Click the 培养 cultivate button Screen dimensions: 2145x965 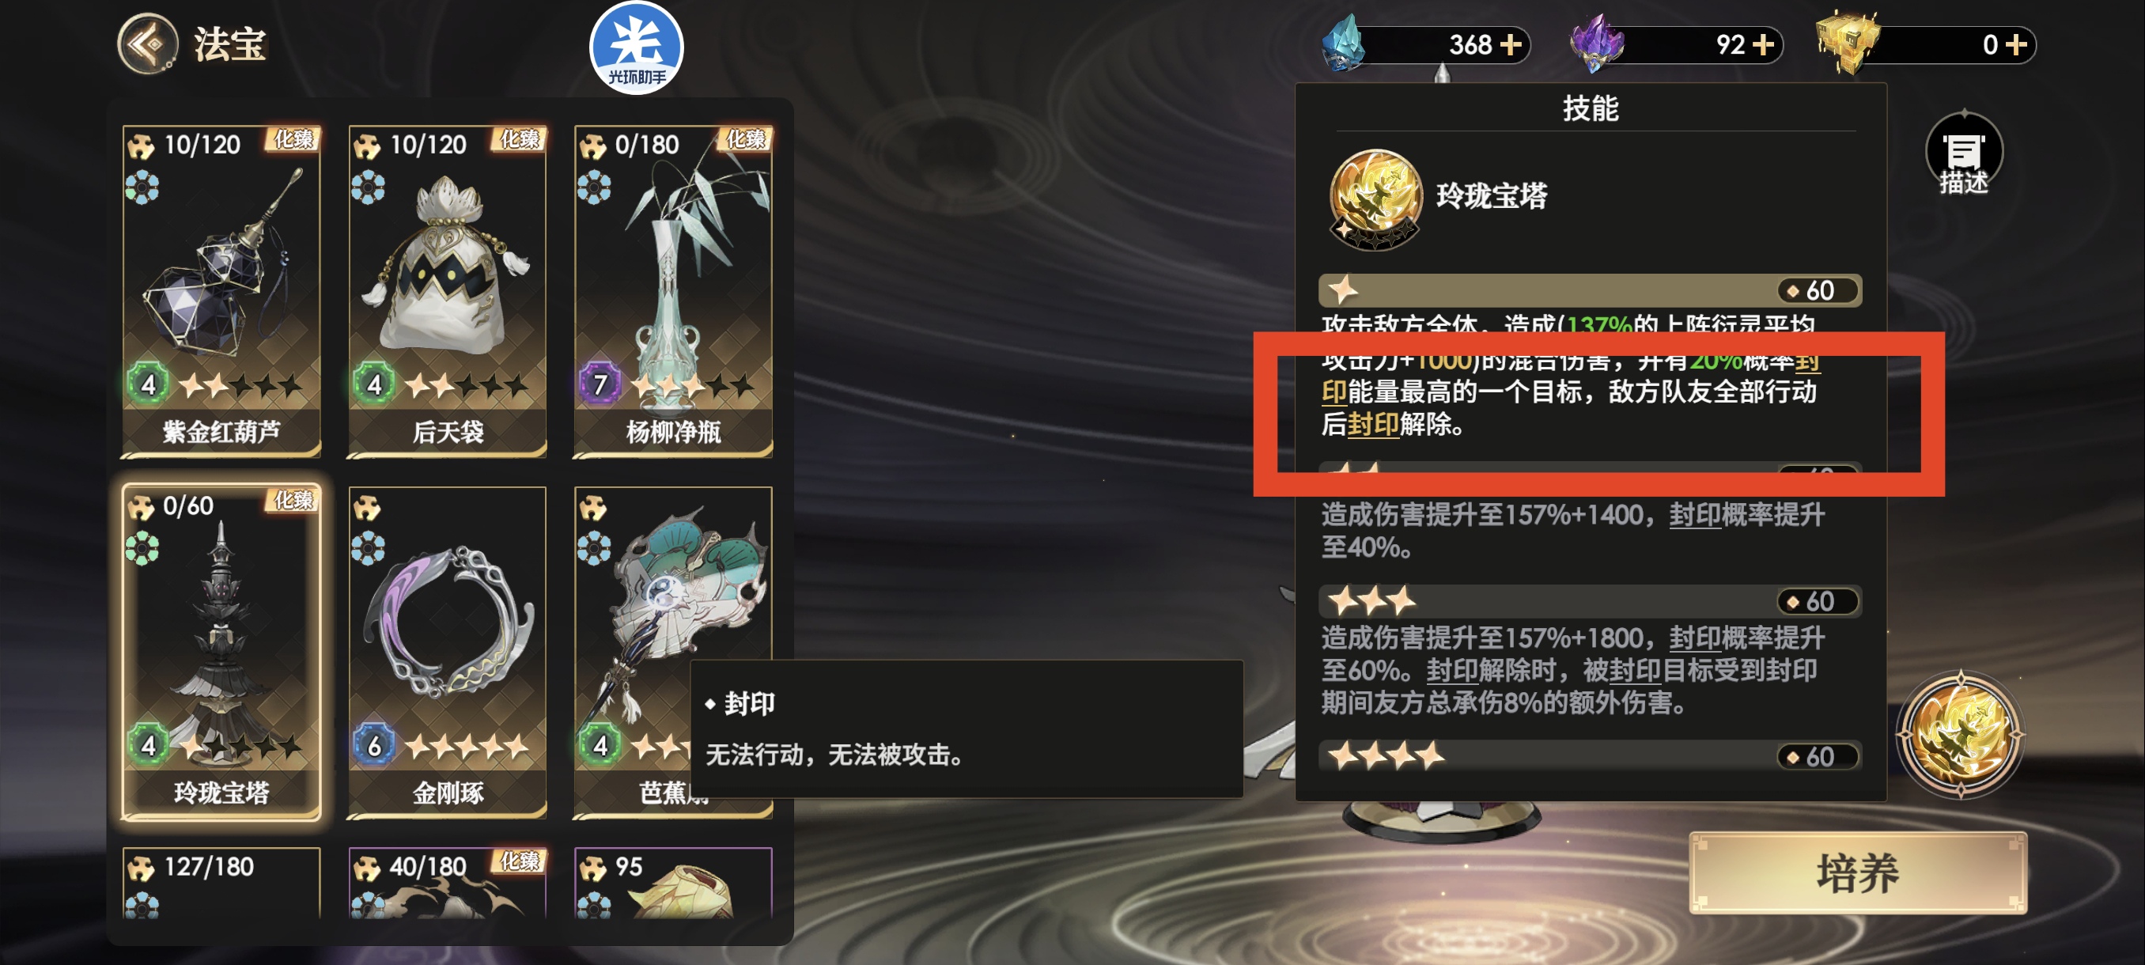pyautogui.click(x=1858, y=872)
